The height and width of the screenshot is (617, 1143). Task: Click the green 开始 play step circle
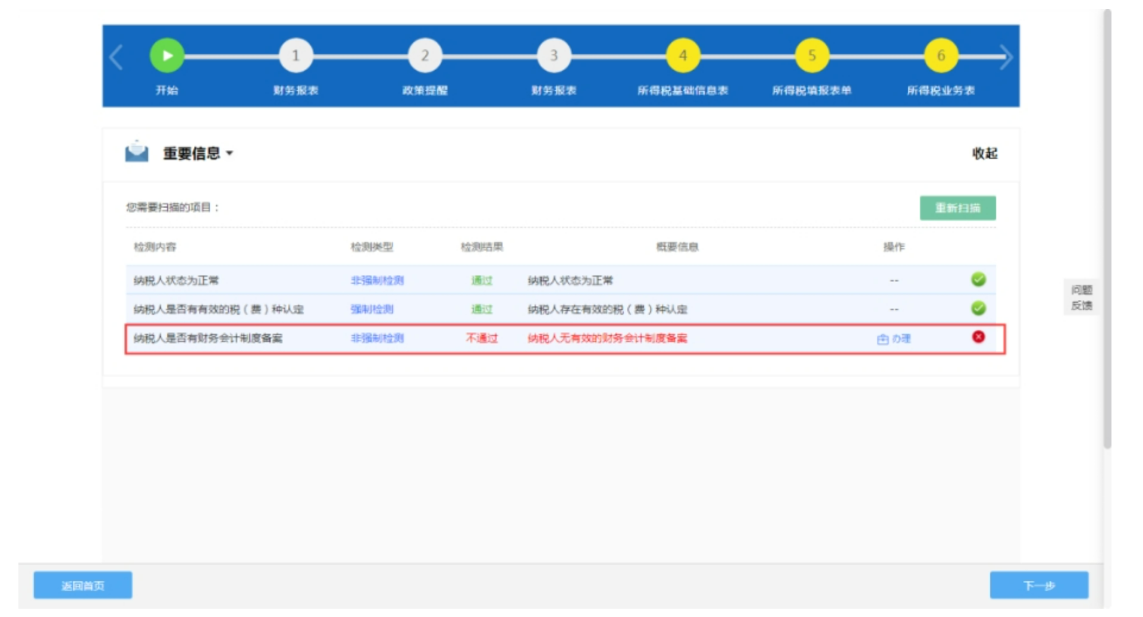[x=167, y=55]
